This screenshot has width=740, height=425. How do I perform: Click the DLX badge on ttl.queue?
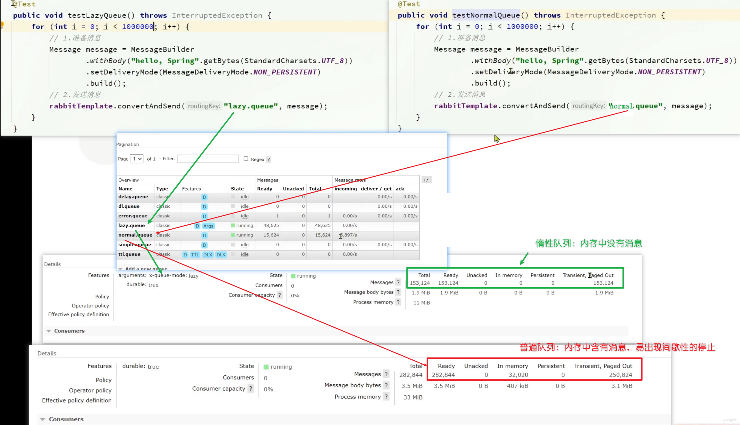coord(208,255)
